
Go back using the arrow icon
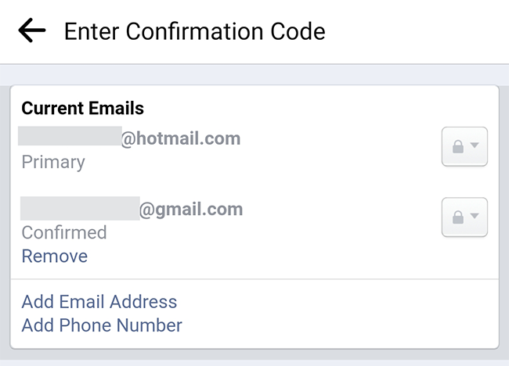tap(32, 30)
